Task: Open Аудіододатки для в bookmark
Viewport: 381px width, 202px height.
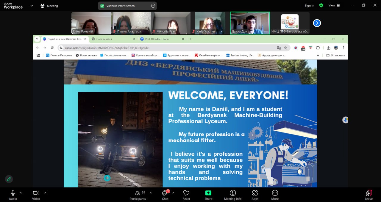Action: pos(272,55)
